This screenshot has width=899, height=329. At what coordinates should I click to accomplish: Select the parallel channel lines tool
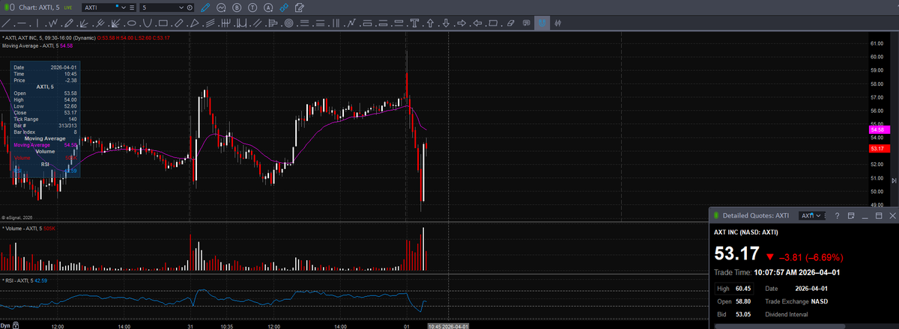(211, 23)
